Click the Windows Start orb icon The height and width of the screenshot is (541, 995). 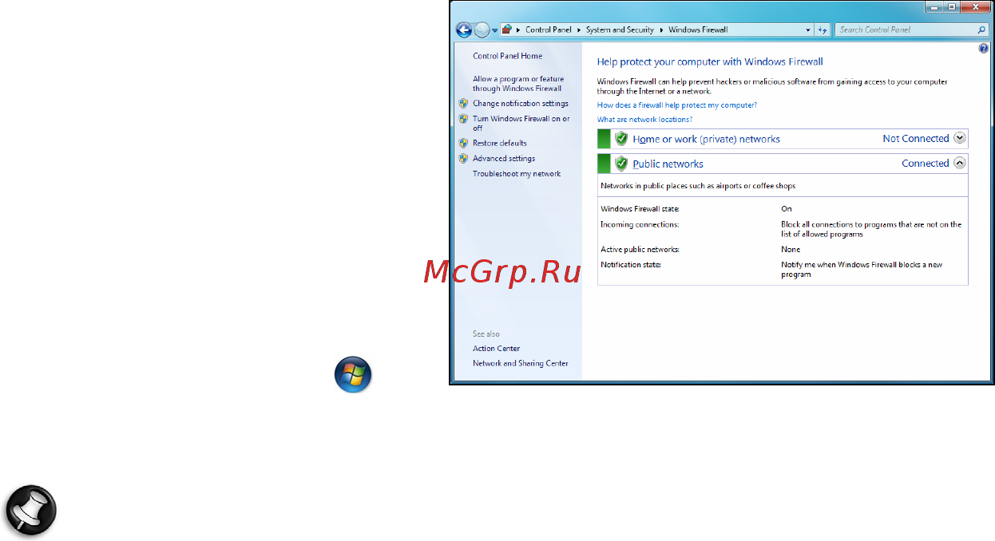click(x=353, y=374)
